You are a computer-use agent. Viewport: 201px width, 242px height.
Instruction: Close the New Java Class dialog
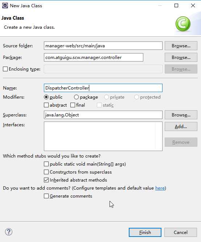click(193, 5)
